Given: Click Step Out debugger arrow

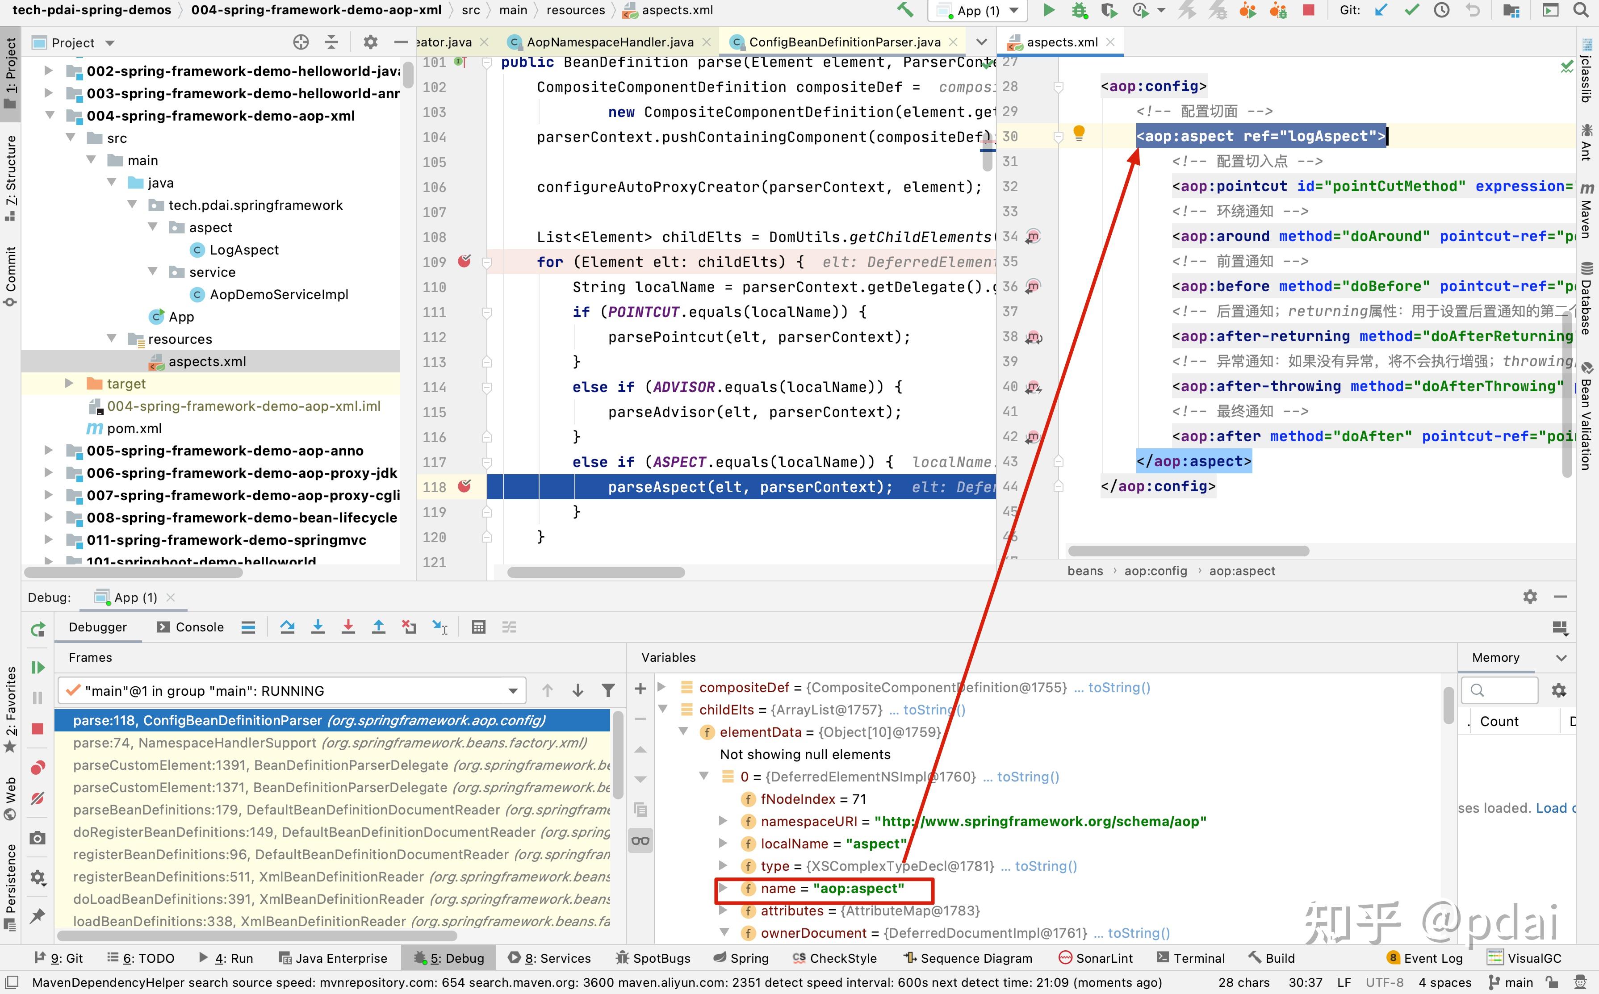Looking at the screenshot, I should pyautogui.click(x=379, y=626).
